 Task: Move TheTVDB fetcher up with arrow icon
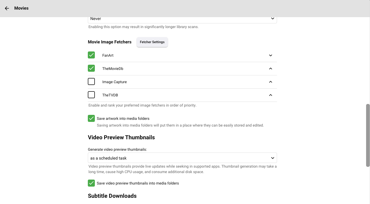[x=270, y=95]
